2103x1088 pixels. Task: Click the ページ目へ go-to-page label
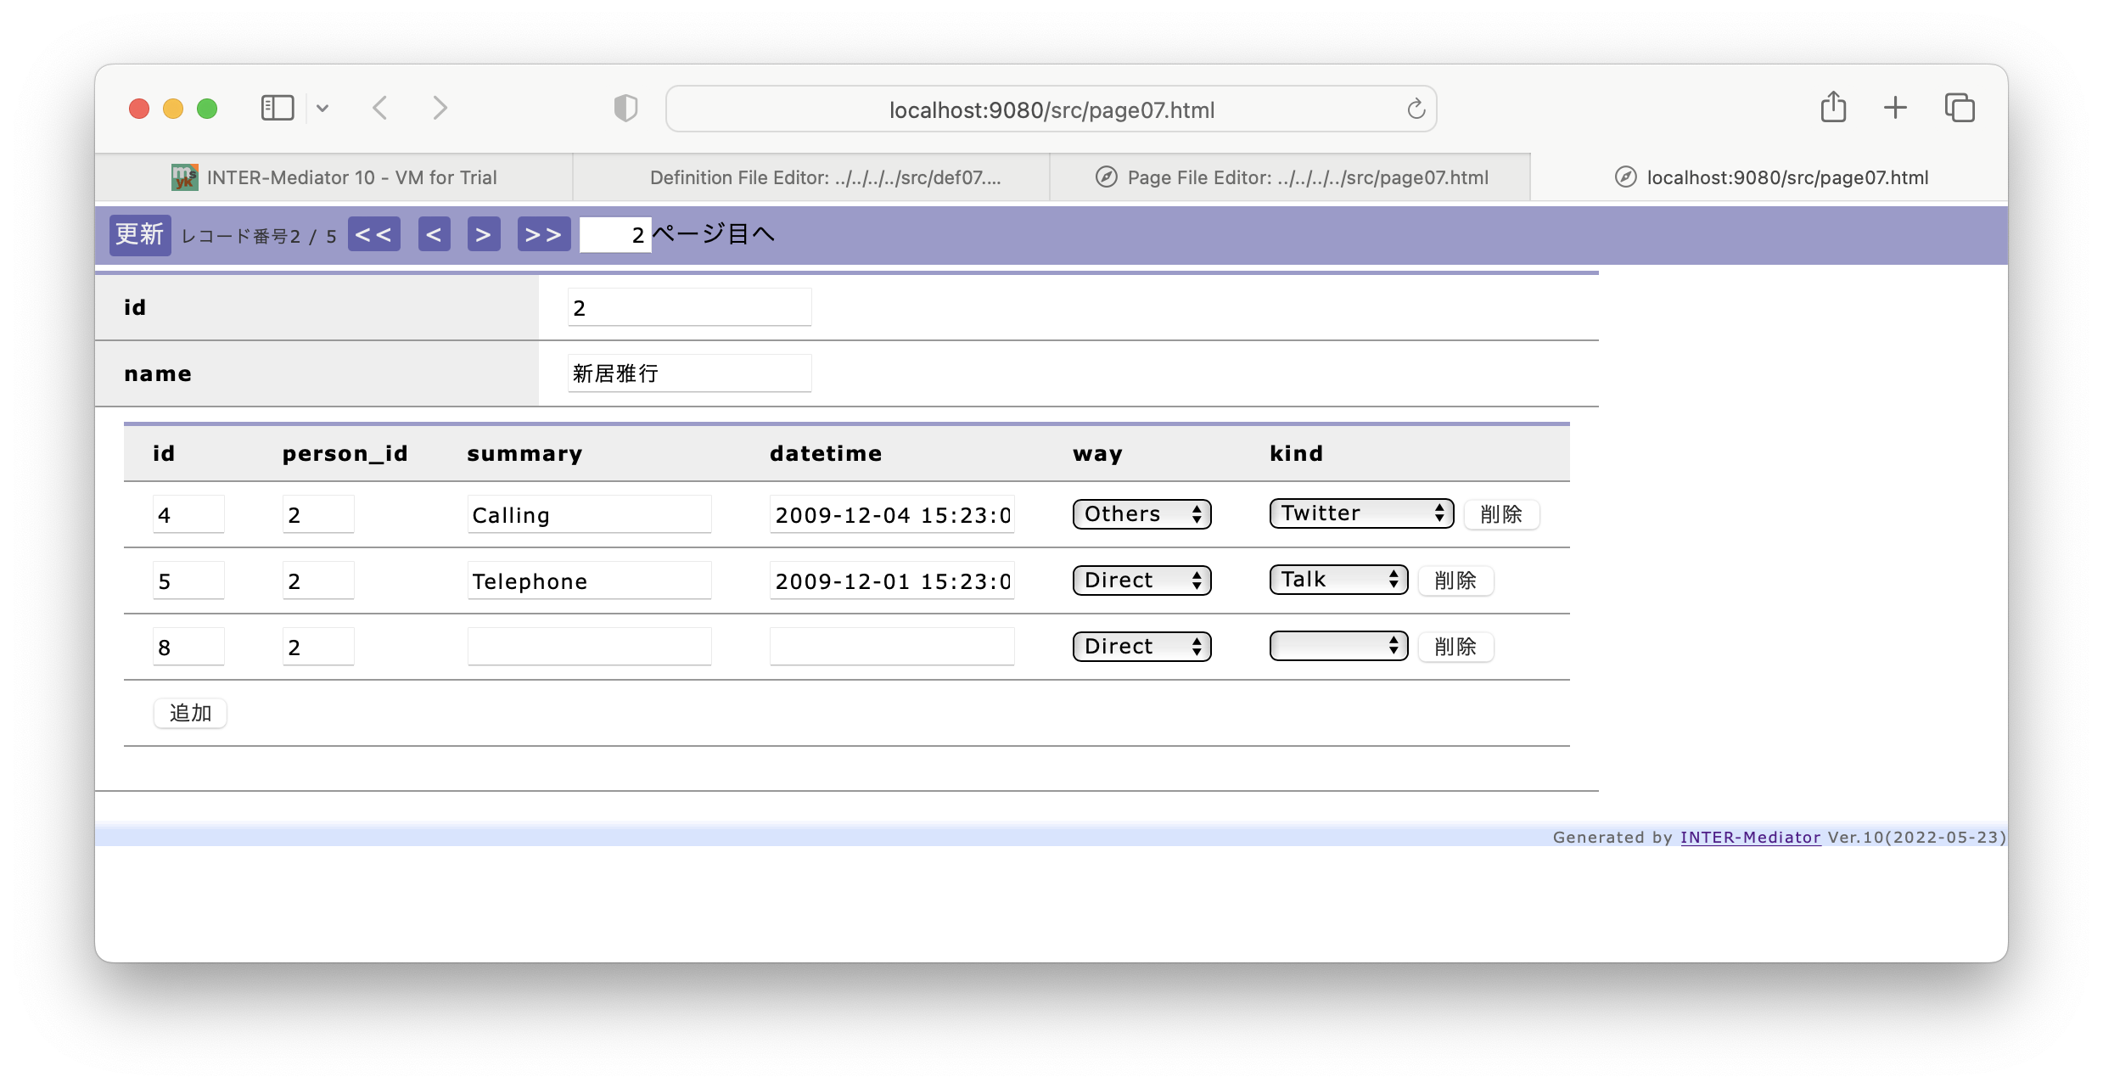coord(713,233)
